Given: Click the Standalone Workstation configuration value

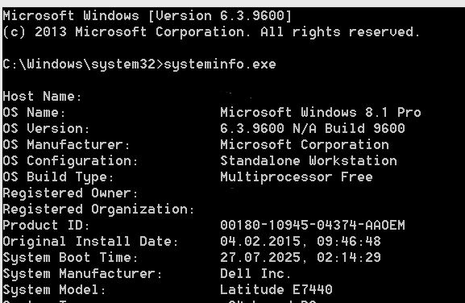Looking at the screenshot, I should [309, 160].
